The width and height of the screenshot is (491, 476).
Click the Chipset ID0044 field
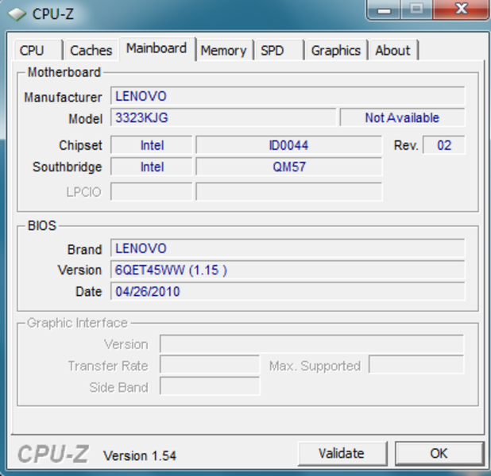288,145
